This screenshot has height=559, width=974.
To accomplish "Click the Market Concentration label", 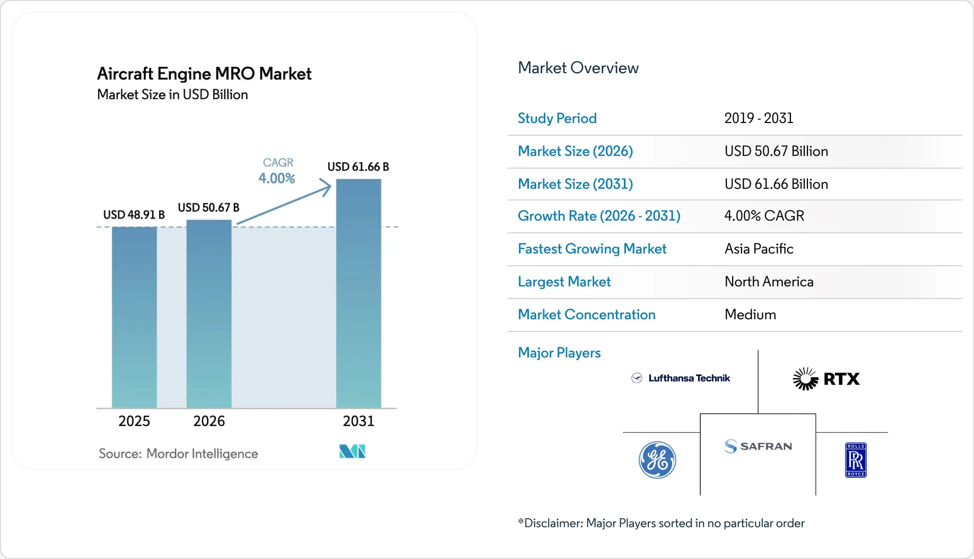I will click(586, 315).
